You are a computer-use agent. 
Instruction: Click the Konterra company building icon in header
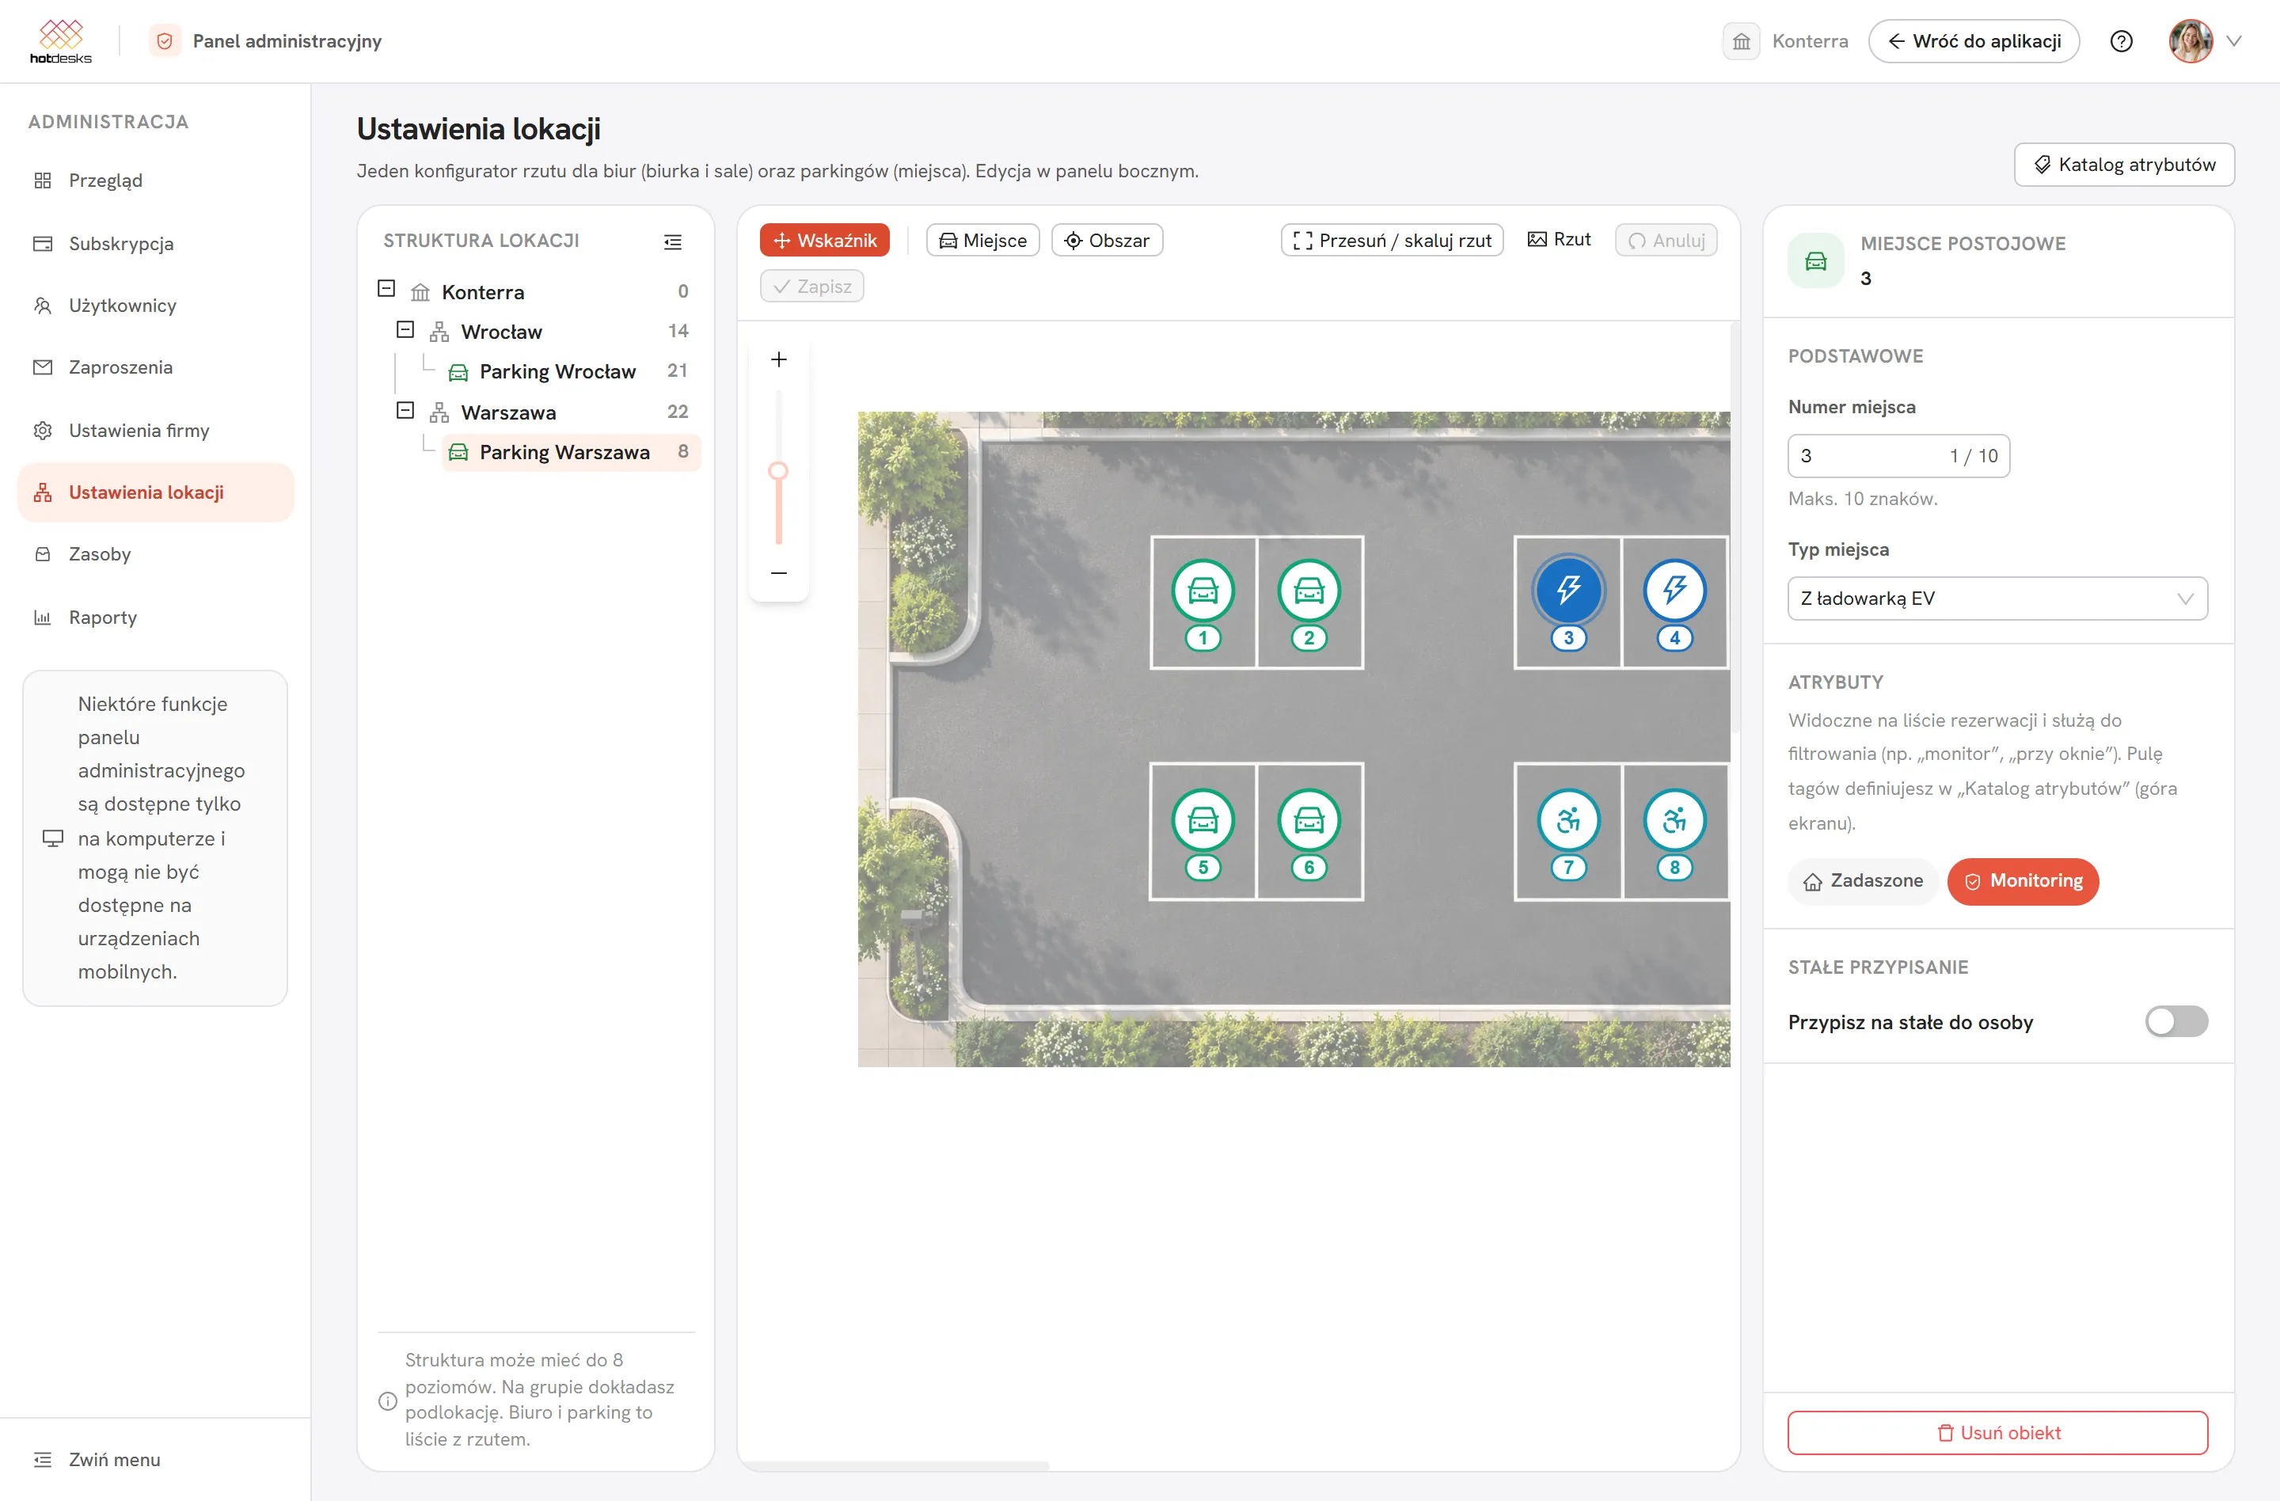click(1741, 41)
